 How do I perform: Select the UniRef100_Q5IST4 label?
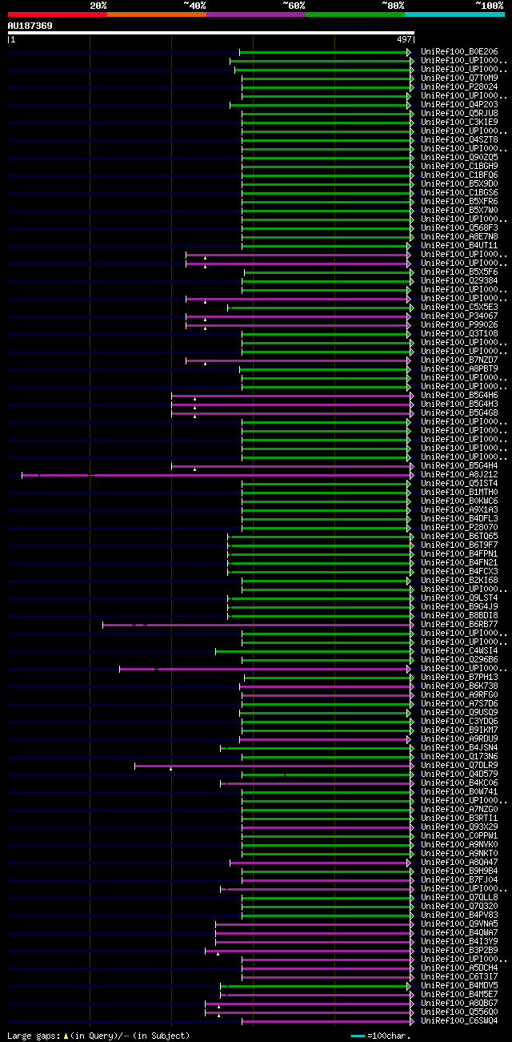tap(460, 484)
